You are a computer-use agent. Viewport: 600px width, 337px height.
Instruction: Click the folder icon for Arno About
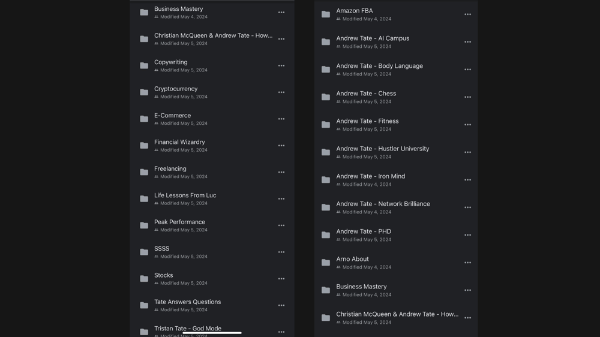[326, 263]
